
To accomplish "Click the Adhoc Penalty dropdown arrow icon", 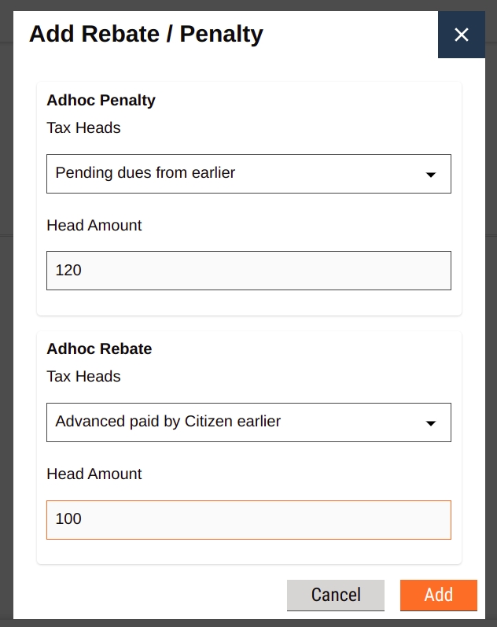I will (430, 175).
